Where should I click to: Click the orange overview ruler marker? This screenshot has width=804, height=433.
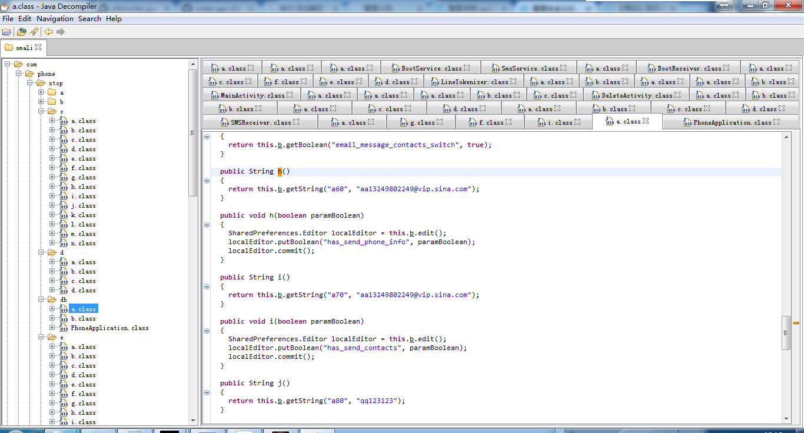796,322
